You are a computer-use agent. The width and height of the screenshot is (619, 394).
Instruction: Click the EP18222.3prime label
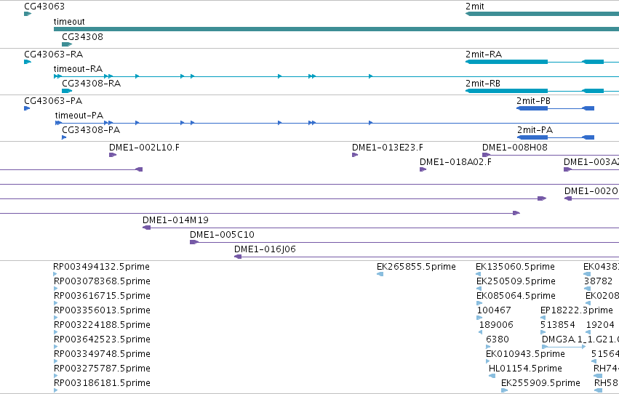pyautogui.click(x=576, y=310)
